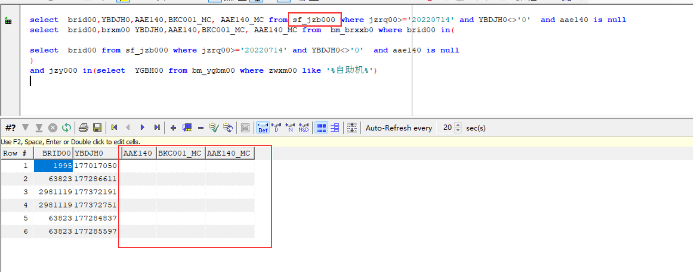The height and width of the screenshot is (272, 693).
Task: Go to the next record
Action: pyautogui.click(x=142, y=127)
